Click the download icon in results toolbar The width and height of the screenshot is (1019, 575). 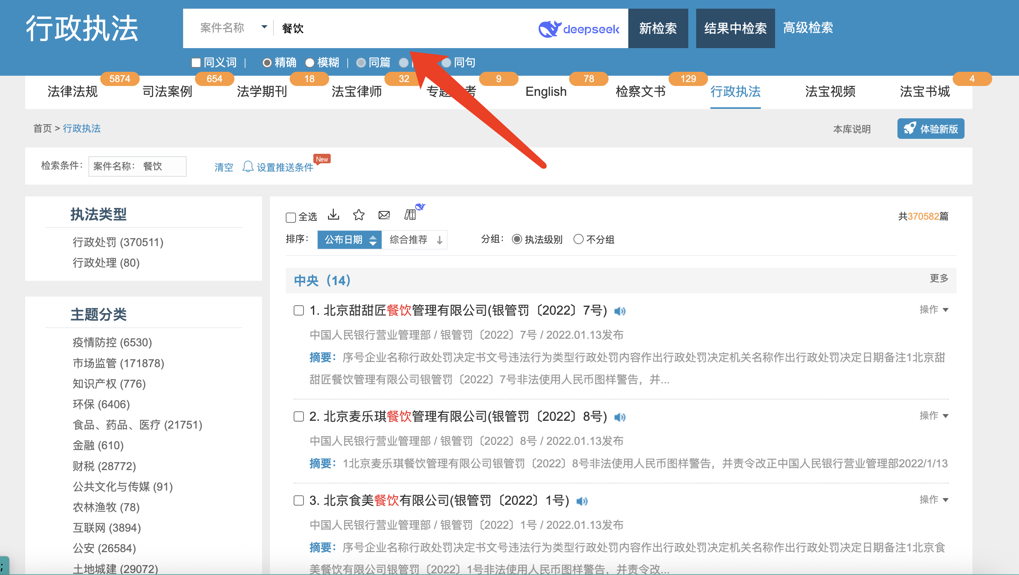point(333,215)
